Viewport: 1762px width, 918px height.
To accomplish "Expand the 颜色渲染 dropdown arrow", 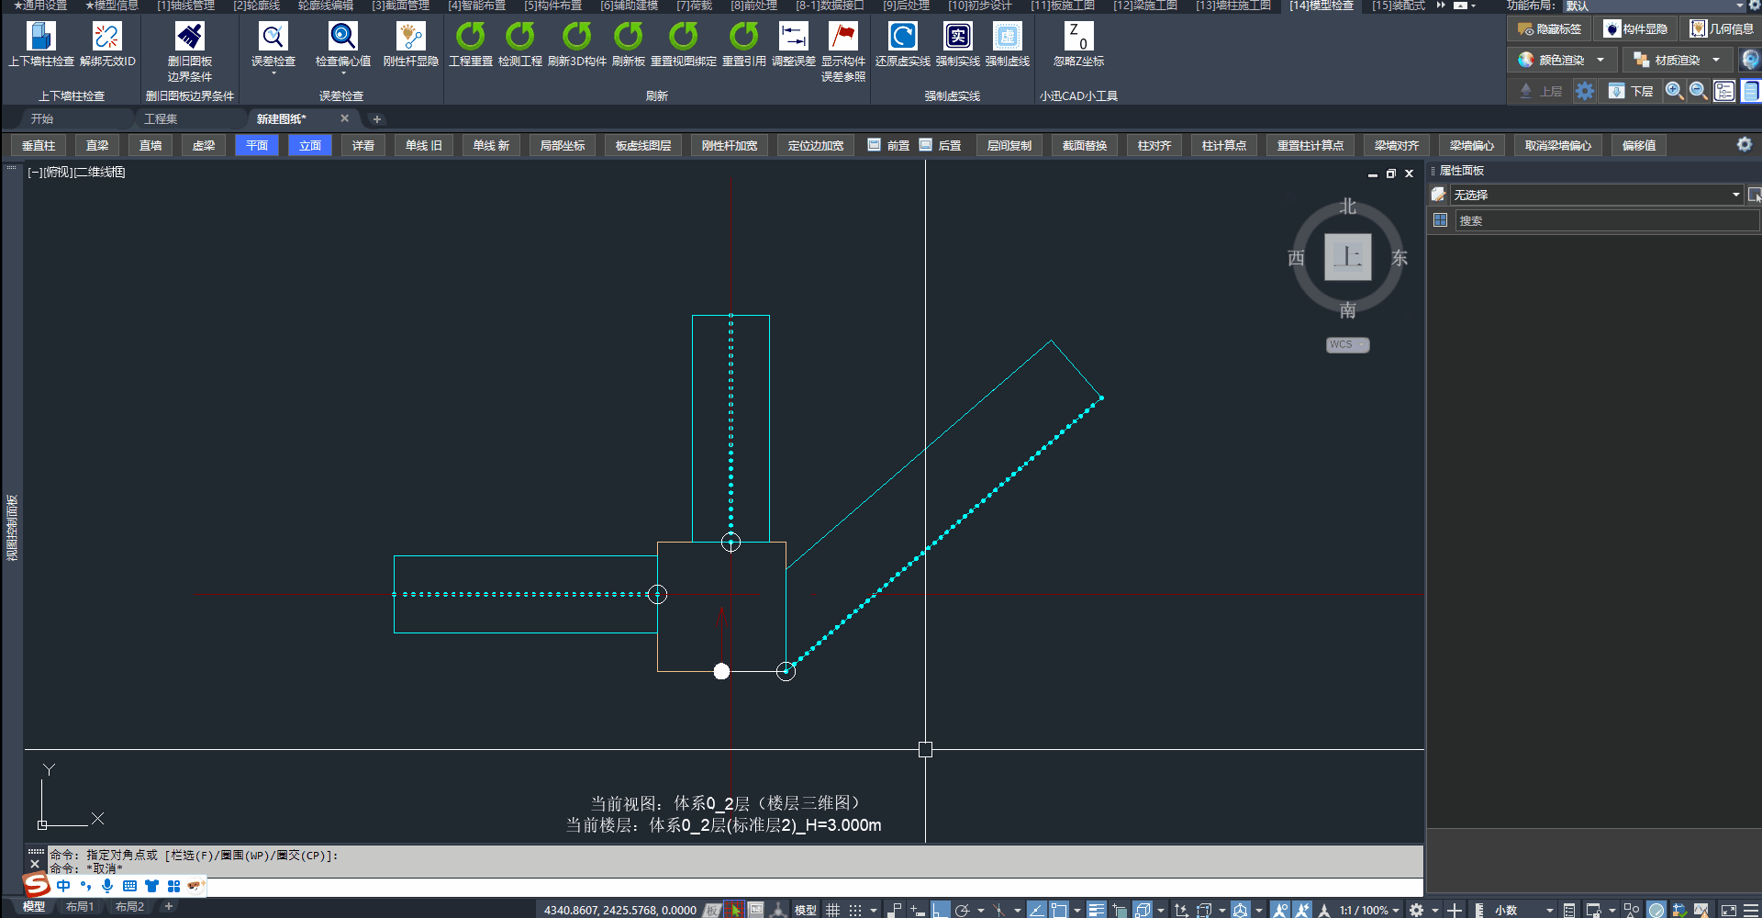I will click(x=1600, y=61).
